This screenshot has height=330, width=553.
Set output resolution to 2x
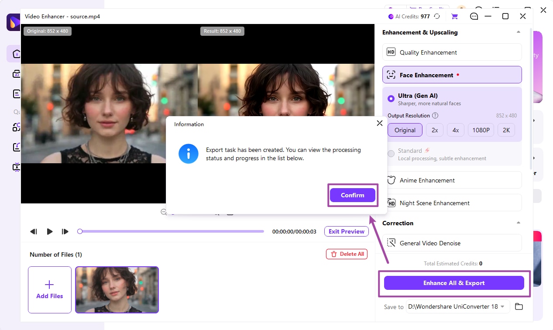(435, 130)
